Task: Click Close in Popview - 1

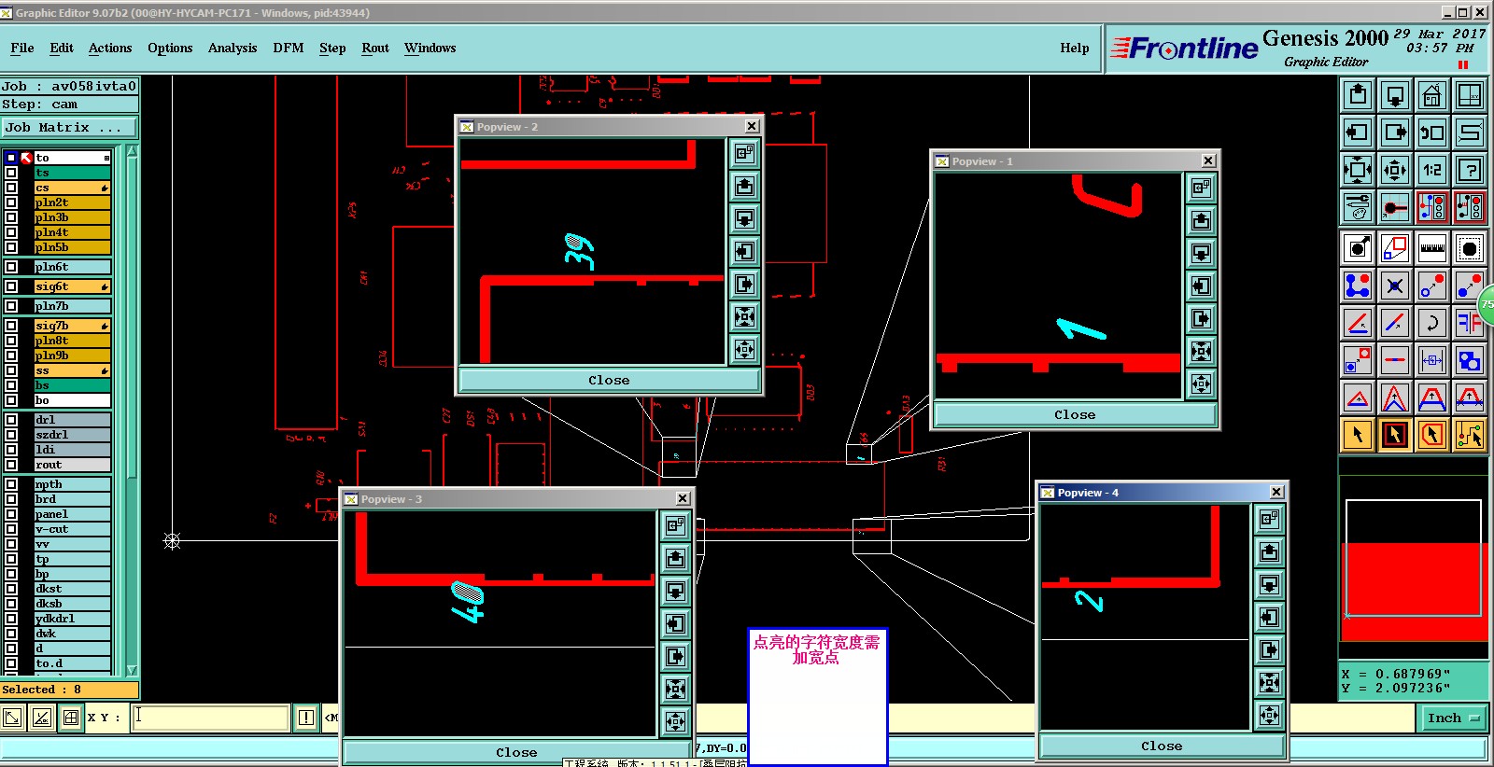Action: tap(1075, 414)
